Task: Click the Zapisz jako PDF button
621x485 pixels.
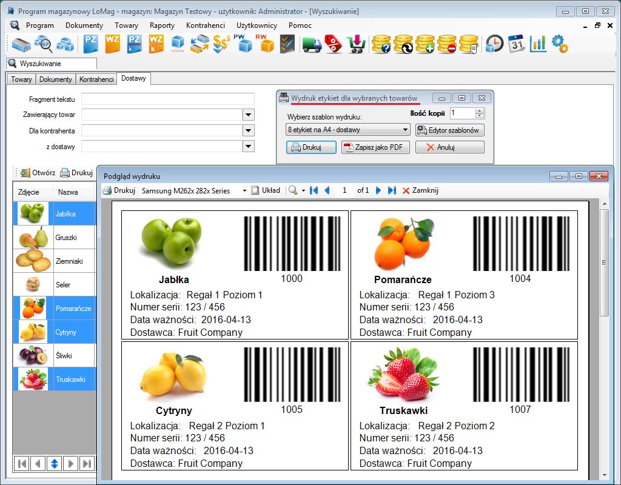Action: 375,147
